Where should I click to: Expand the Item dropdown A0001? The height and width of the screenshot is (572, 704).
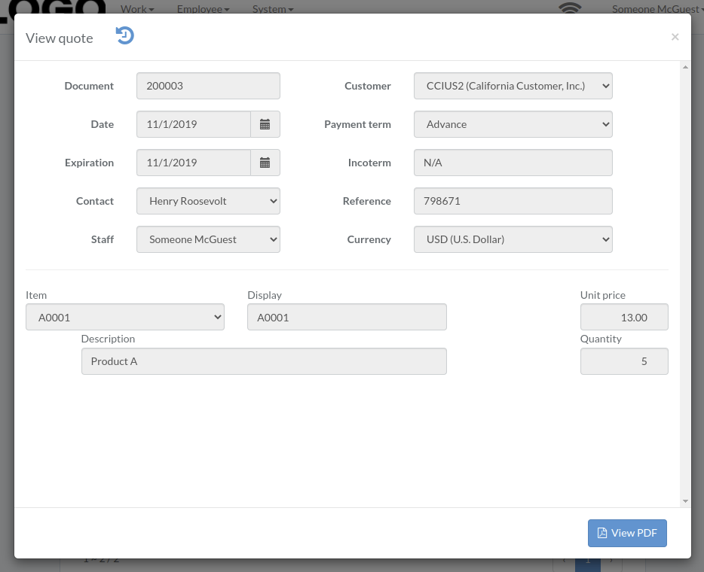125,318
